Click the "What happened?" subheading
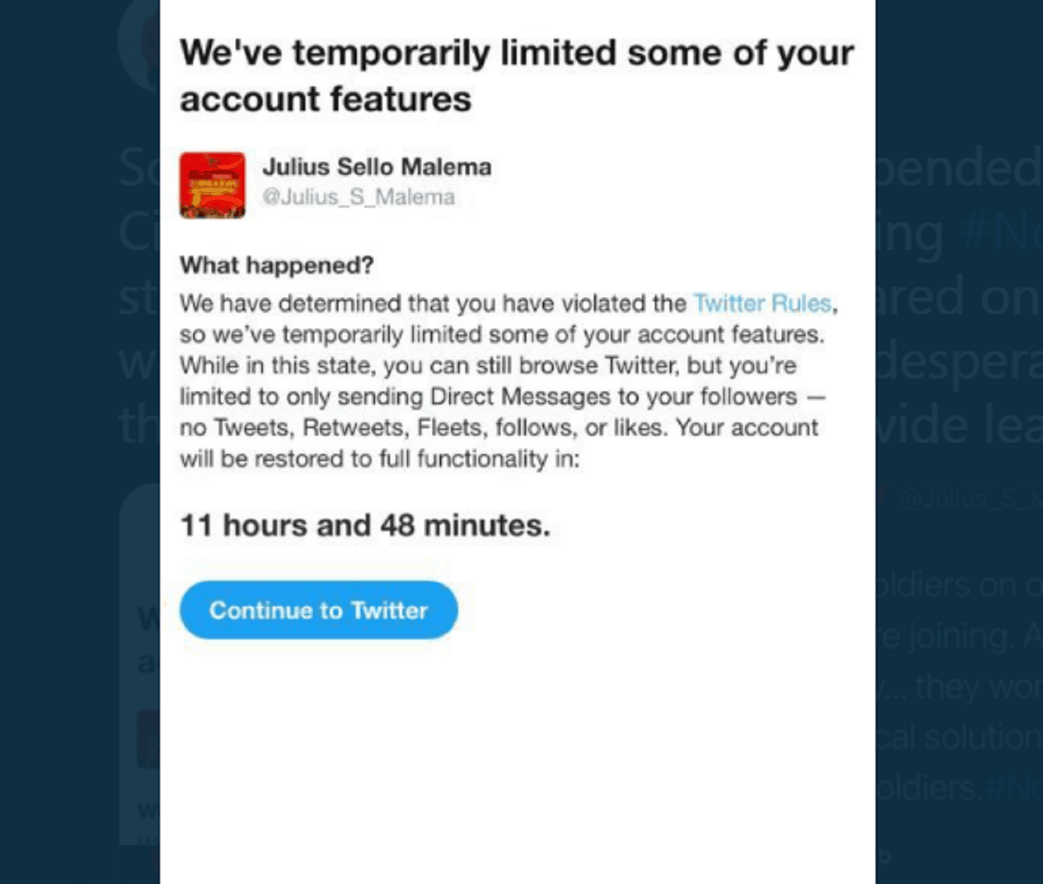The height and width of the screenshot is (884, 1043). click(277, 265)
